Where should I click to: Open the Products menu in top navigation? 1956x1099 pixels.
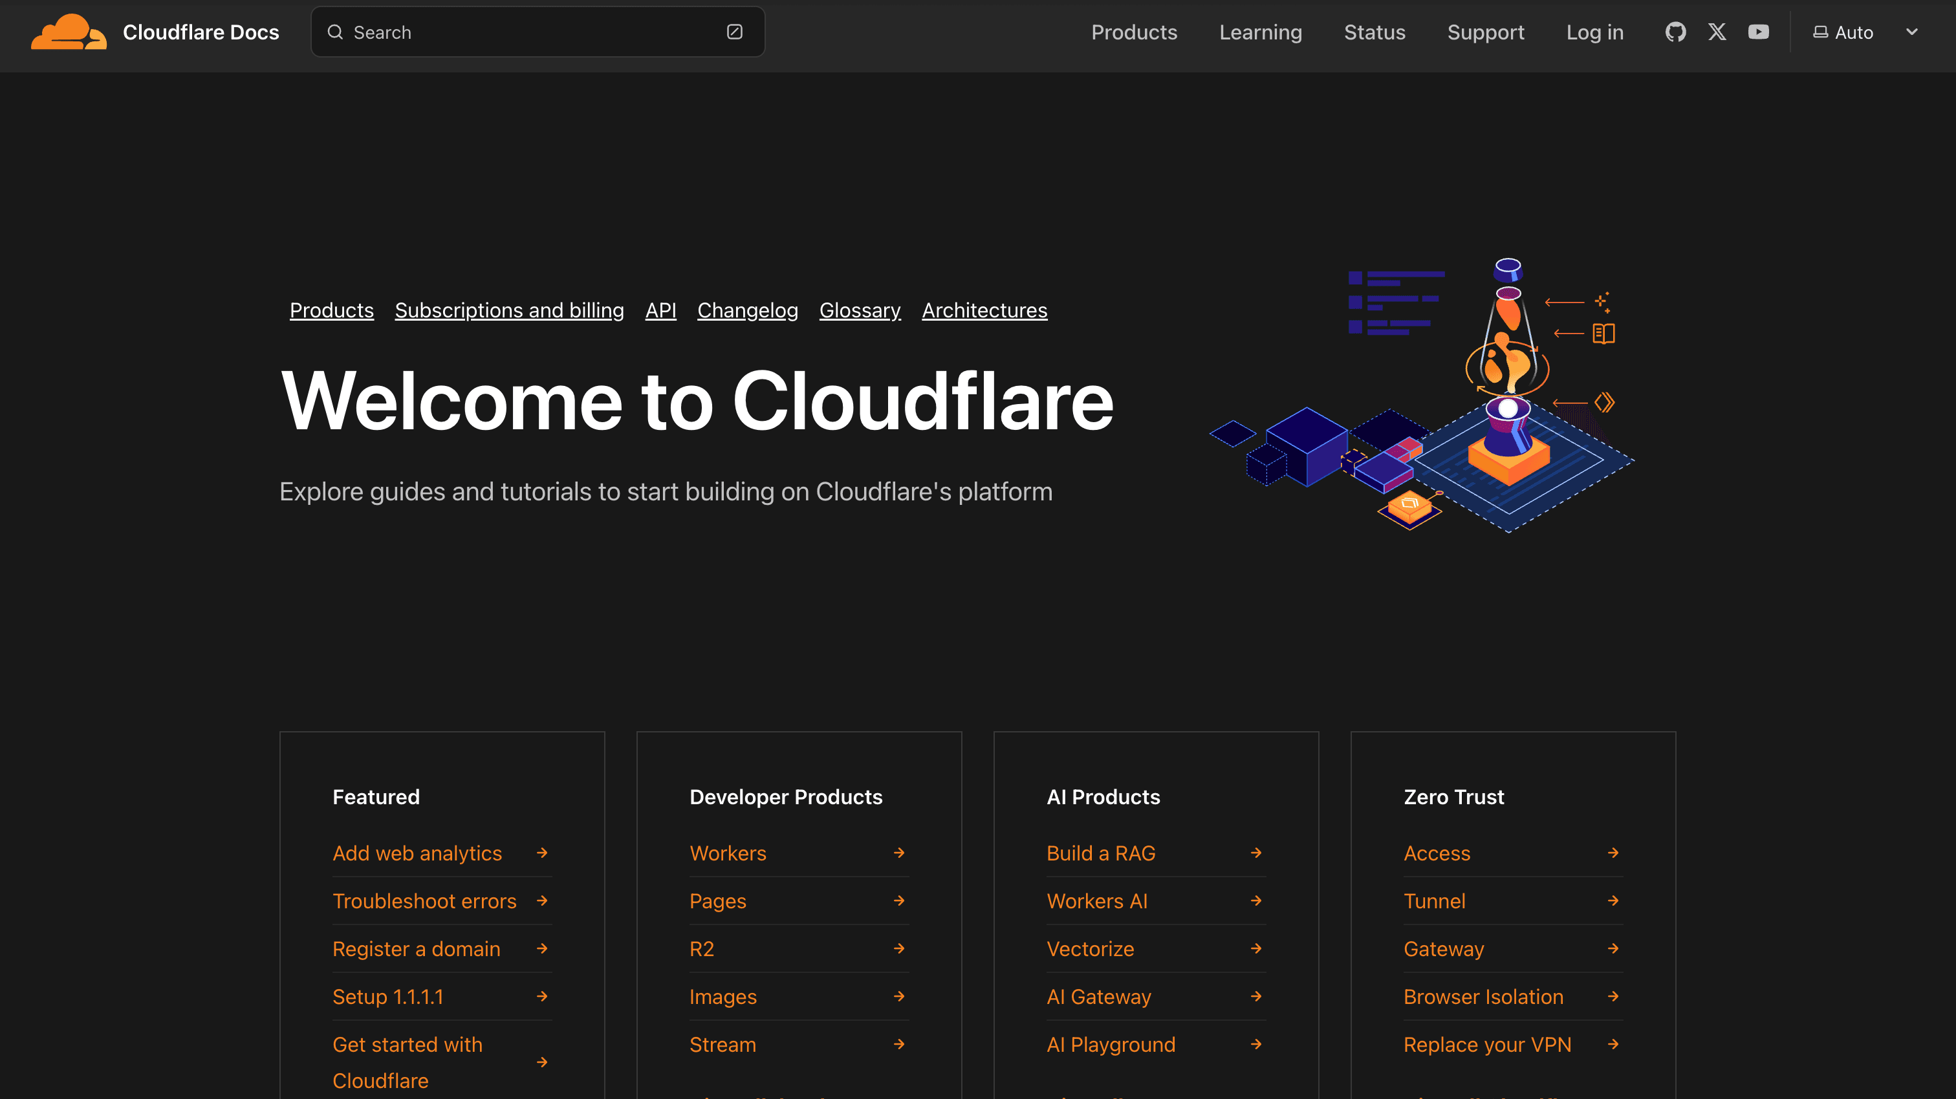1134,32
